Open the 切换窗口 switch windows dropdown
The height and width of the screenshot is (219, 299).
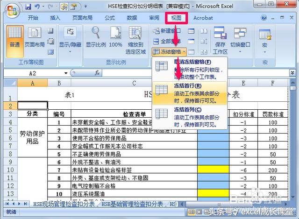(x=241, y=37)
